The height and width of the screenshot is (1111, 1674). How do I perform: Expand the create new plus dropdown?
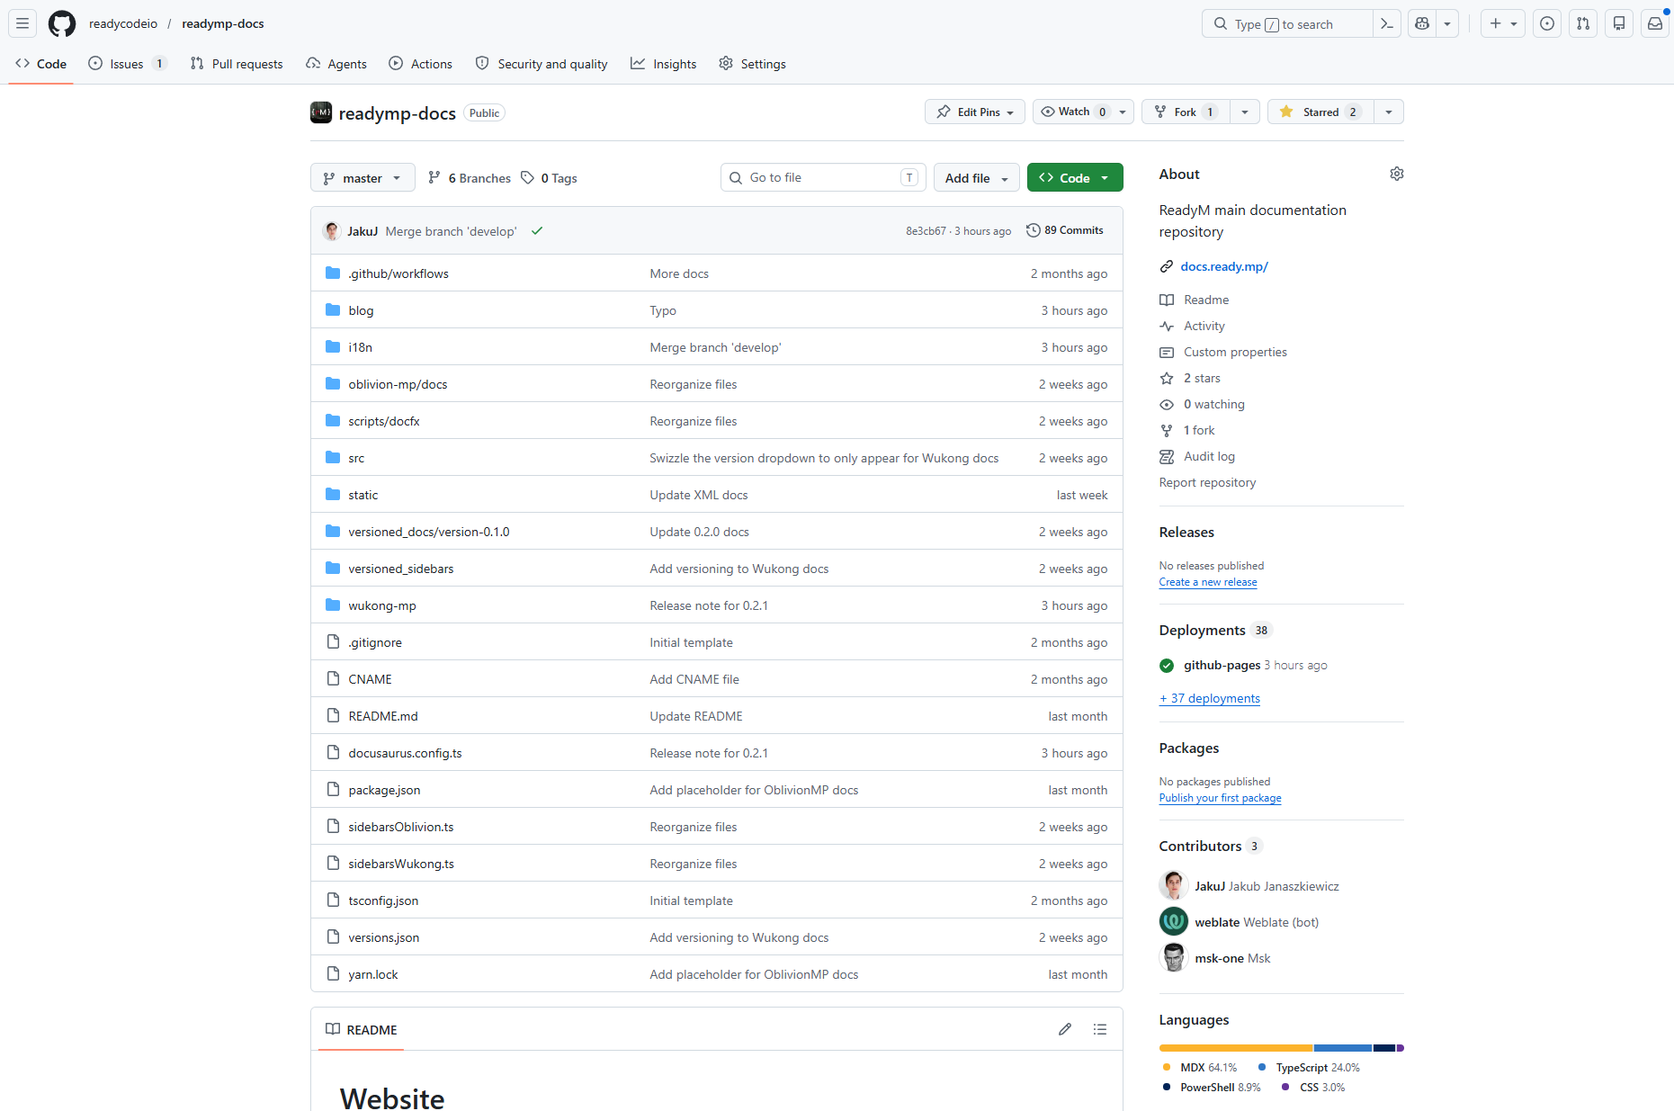1503,24
